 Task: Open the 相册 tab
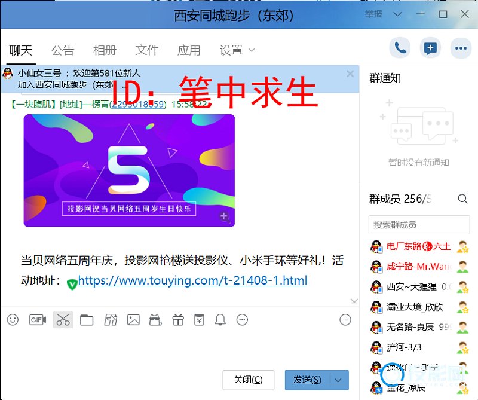105,50
